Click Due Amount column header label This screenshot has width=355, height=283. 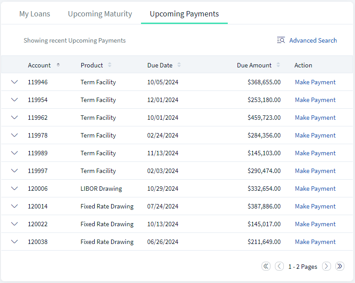point(254,65)
